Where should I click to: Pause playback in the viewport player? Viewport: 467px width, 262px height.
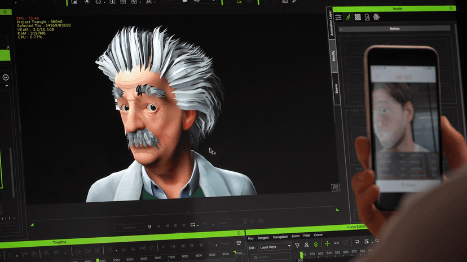150,227
